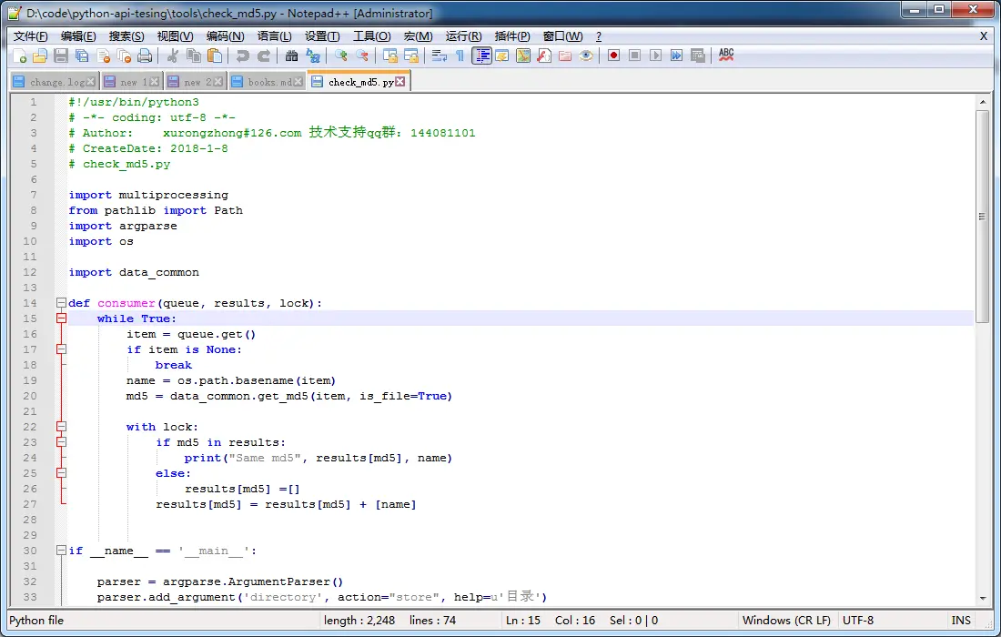Collapse the if __name__ fold at line 30
Viewport: 1001px width, 637px height.
(x=61, y=551)
